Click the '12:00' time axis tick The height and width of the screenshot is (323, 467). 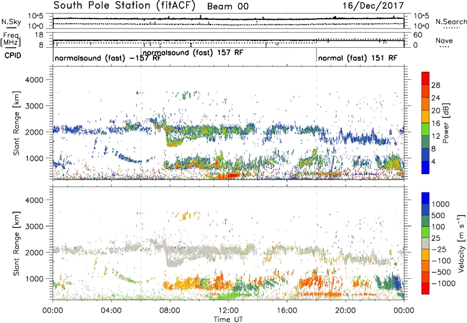tap(228, 311)
